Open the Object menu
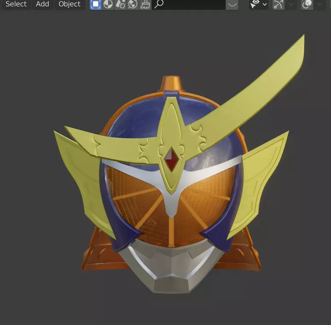331x325 pixels. (x=70, y=4)
